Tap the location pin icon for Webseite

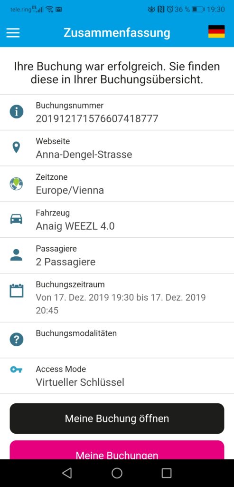(16, 147)
